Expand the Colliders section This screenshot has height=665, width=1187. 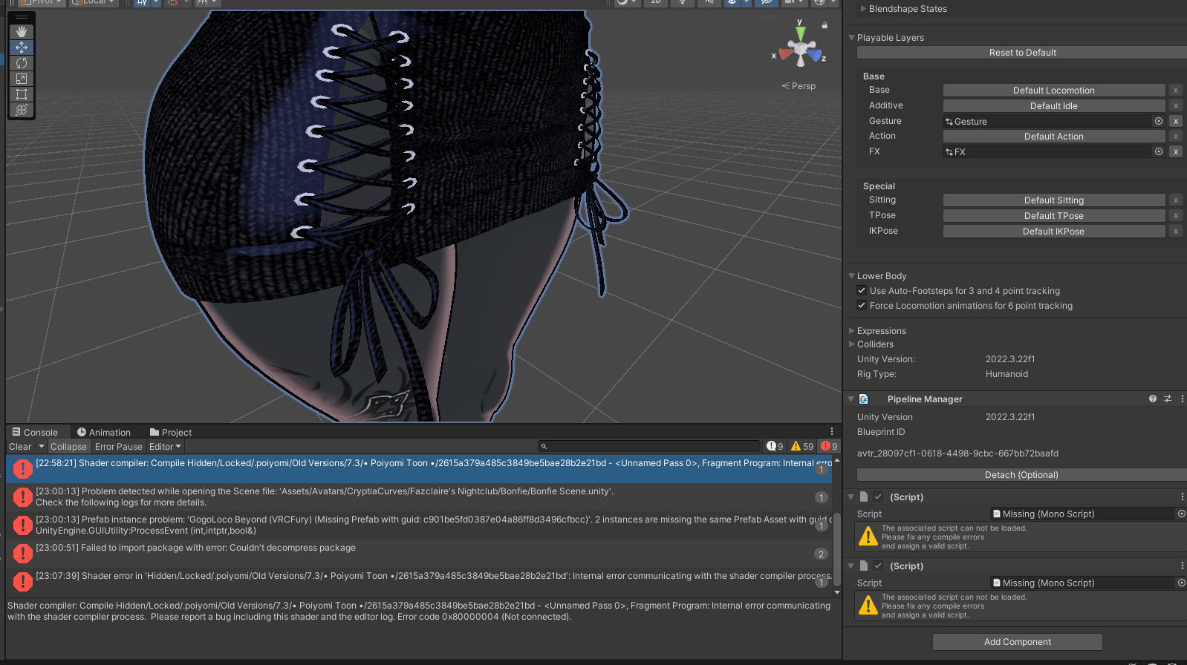pos(852,344)
